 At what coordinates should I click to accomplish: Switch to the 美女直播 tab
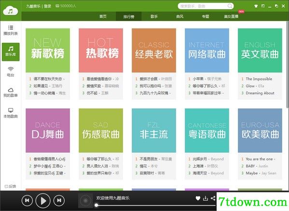231,16
